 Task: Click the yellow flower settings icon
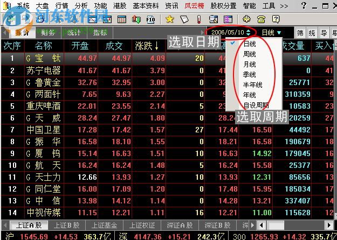point(246,19)
